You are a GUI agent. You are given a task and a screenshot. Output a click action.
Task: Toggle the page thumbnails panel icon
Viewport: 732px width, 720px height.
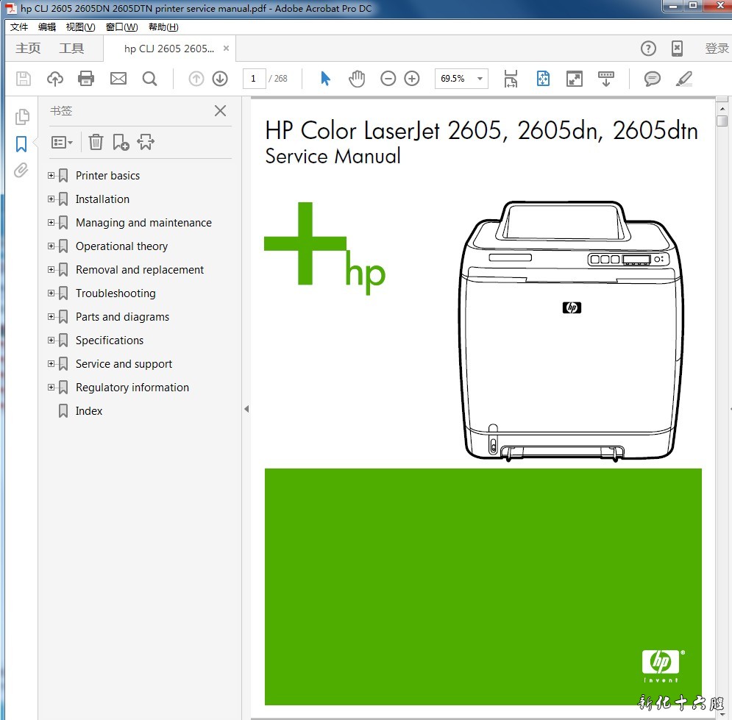[x=22, y=116]
